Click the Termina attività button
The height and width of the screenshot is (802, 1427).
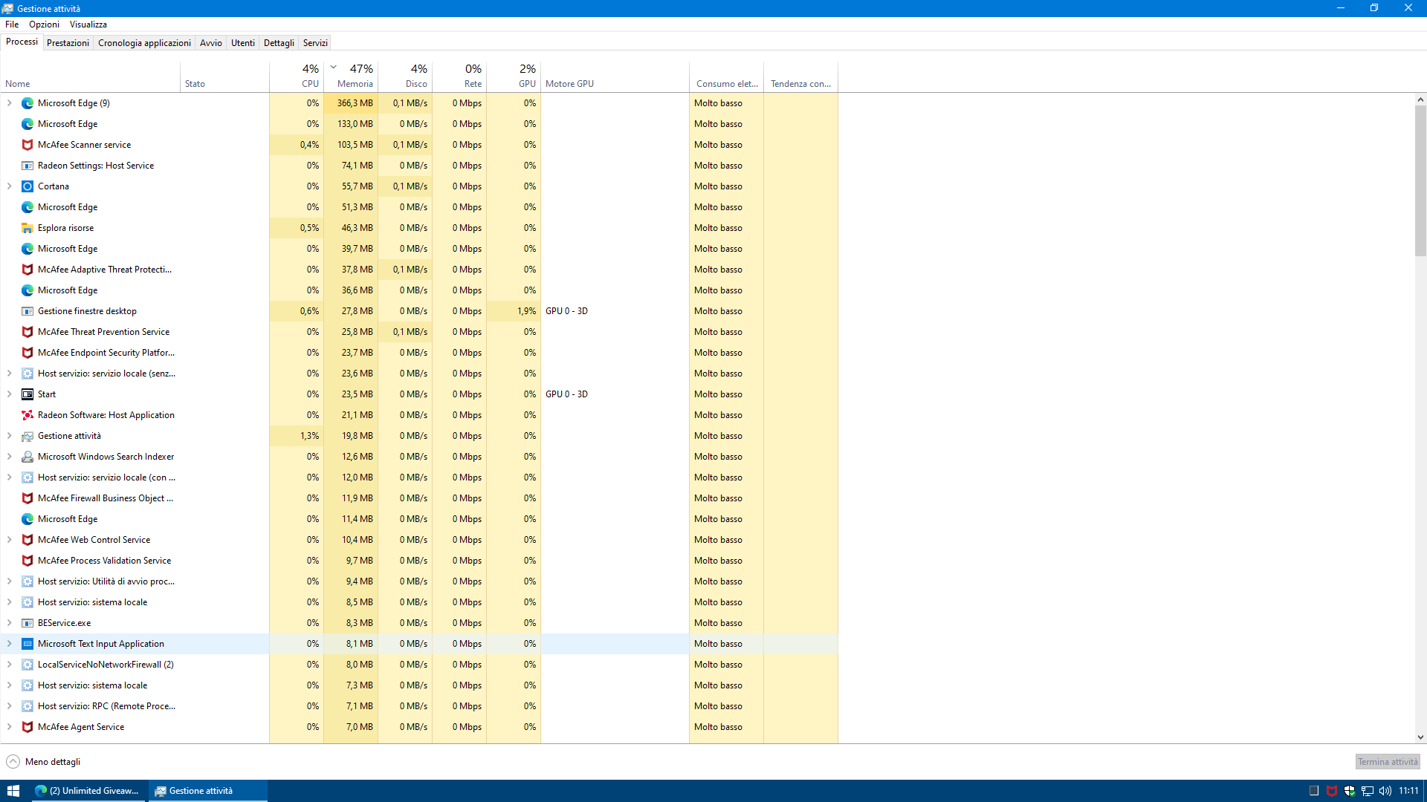pos(1387,762)
